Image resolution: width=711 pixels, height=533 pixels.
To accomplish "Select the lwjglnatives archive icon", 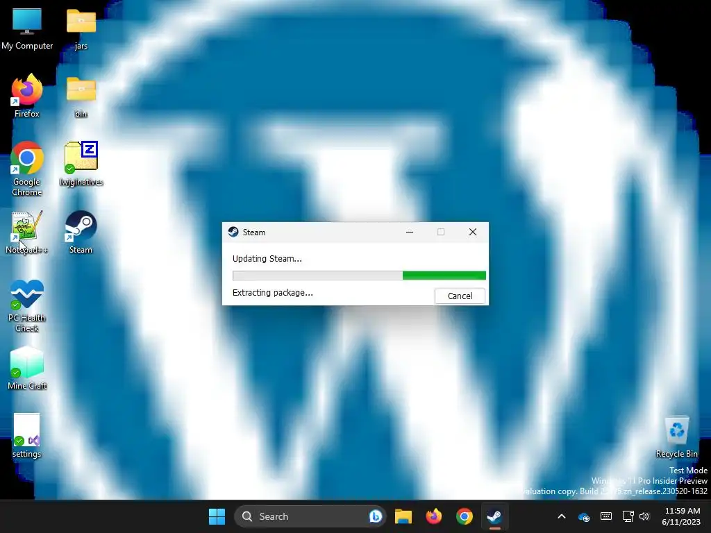I will click(x=81, y=164).
